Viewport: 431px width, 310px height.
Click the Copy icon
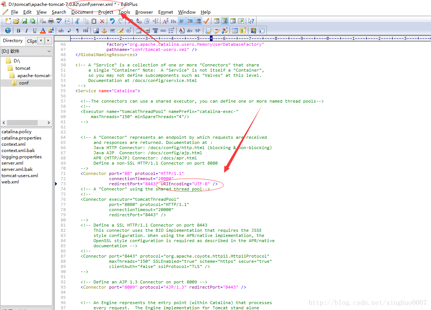[86, 21]
